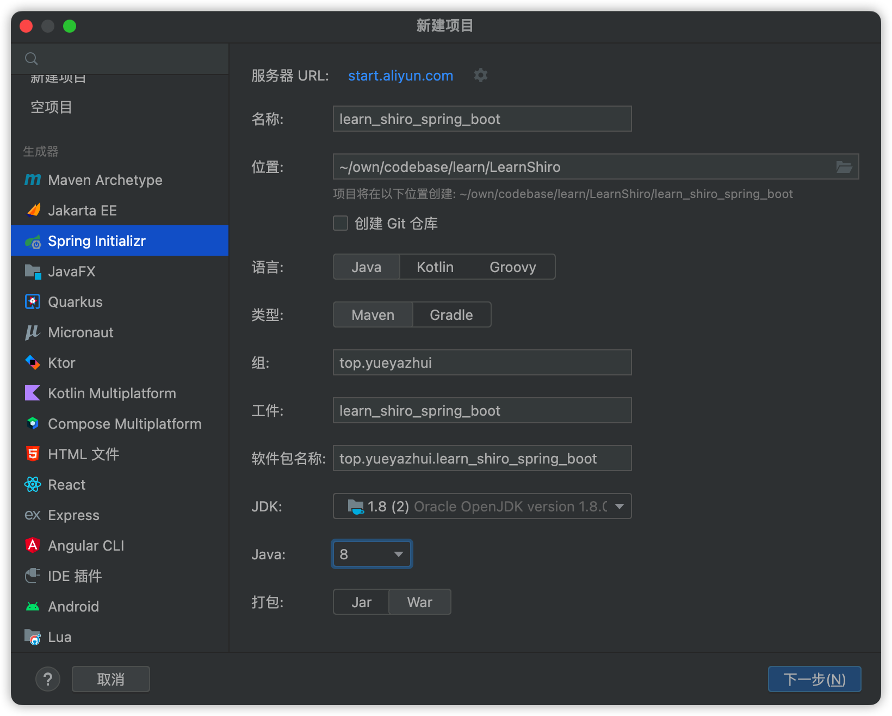Select Maven Archetype generator
Viewport: 892px width, 716px height.
pos(120,180)
